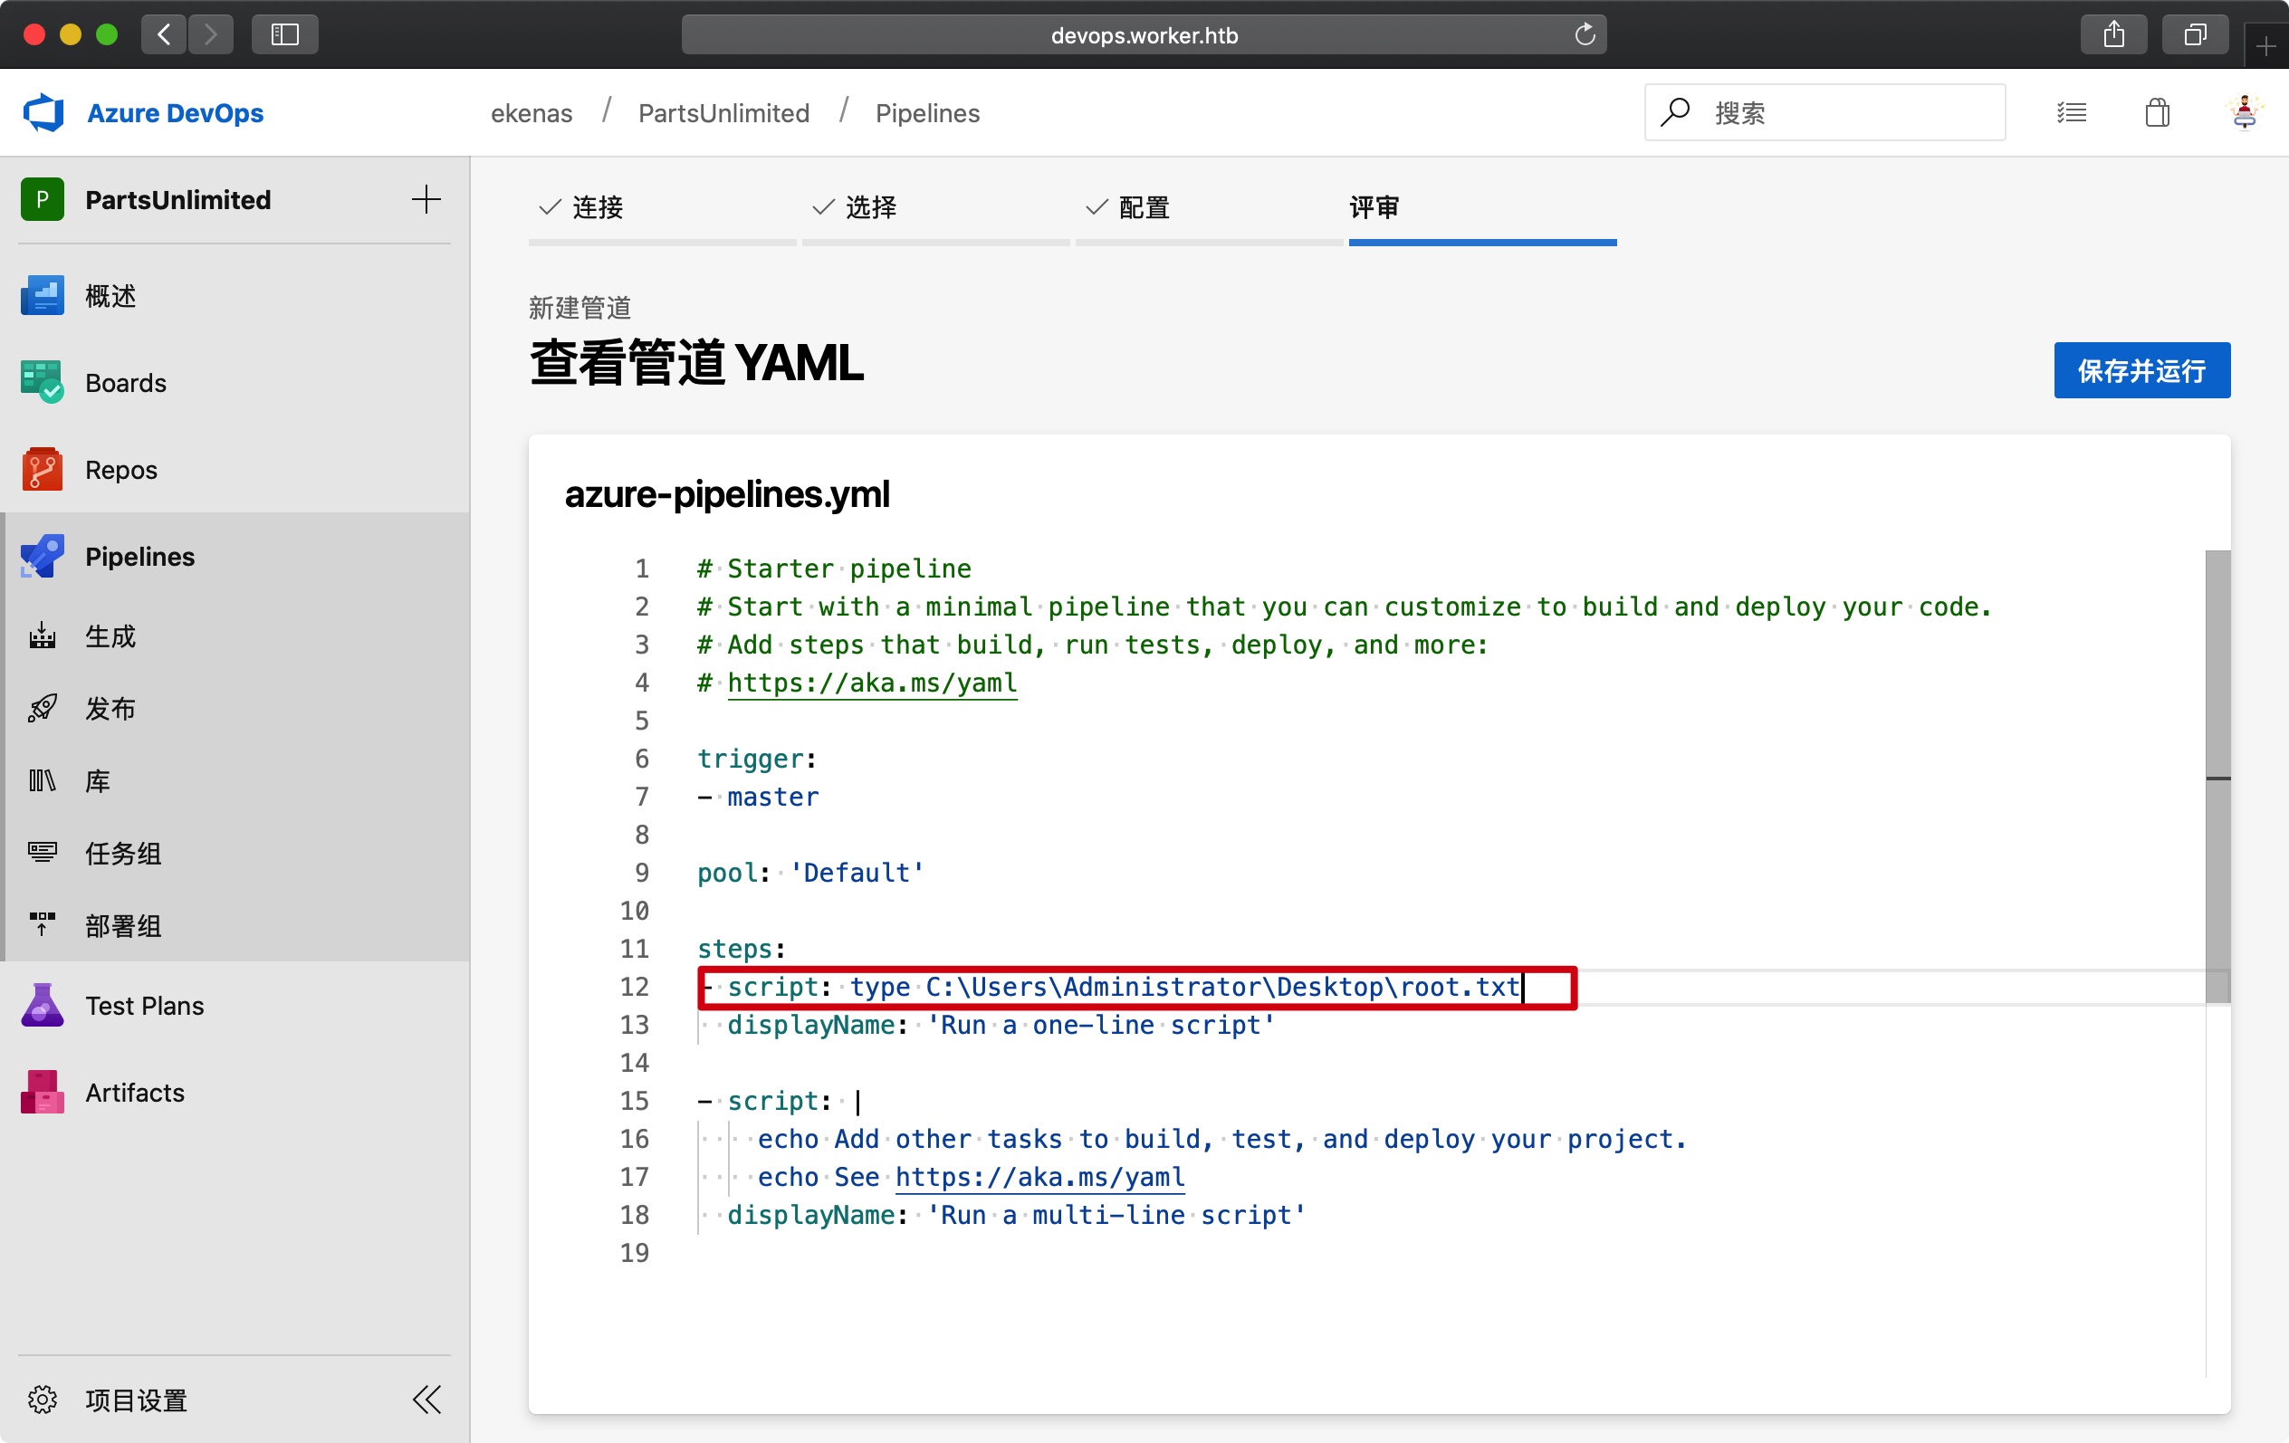The width and height of the screenshot is (2289, 1443).
Task: Open the marketplace shopping bag icon
Action: click(2157, 113)
